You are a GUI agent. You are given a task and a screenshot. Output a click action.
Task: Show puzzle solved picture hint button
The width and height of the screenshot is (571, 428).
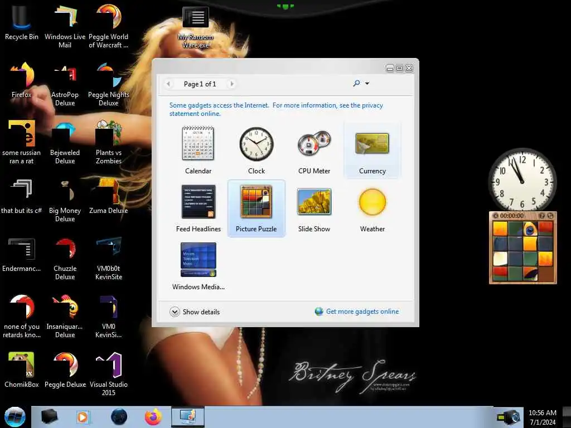[x=542, y=216]
